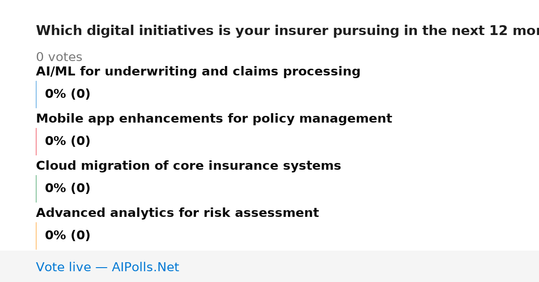Click the blue bar under AI/ML option
Screen dimensions: 539x282
pos(36,94)
